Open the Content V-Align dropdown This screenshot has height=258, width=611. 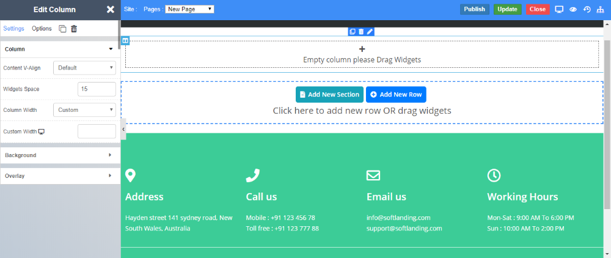[84, 68]
